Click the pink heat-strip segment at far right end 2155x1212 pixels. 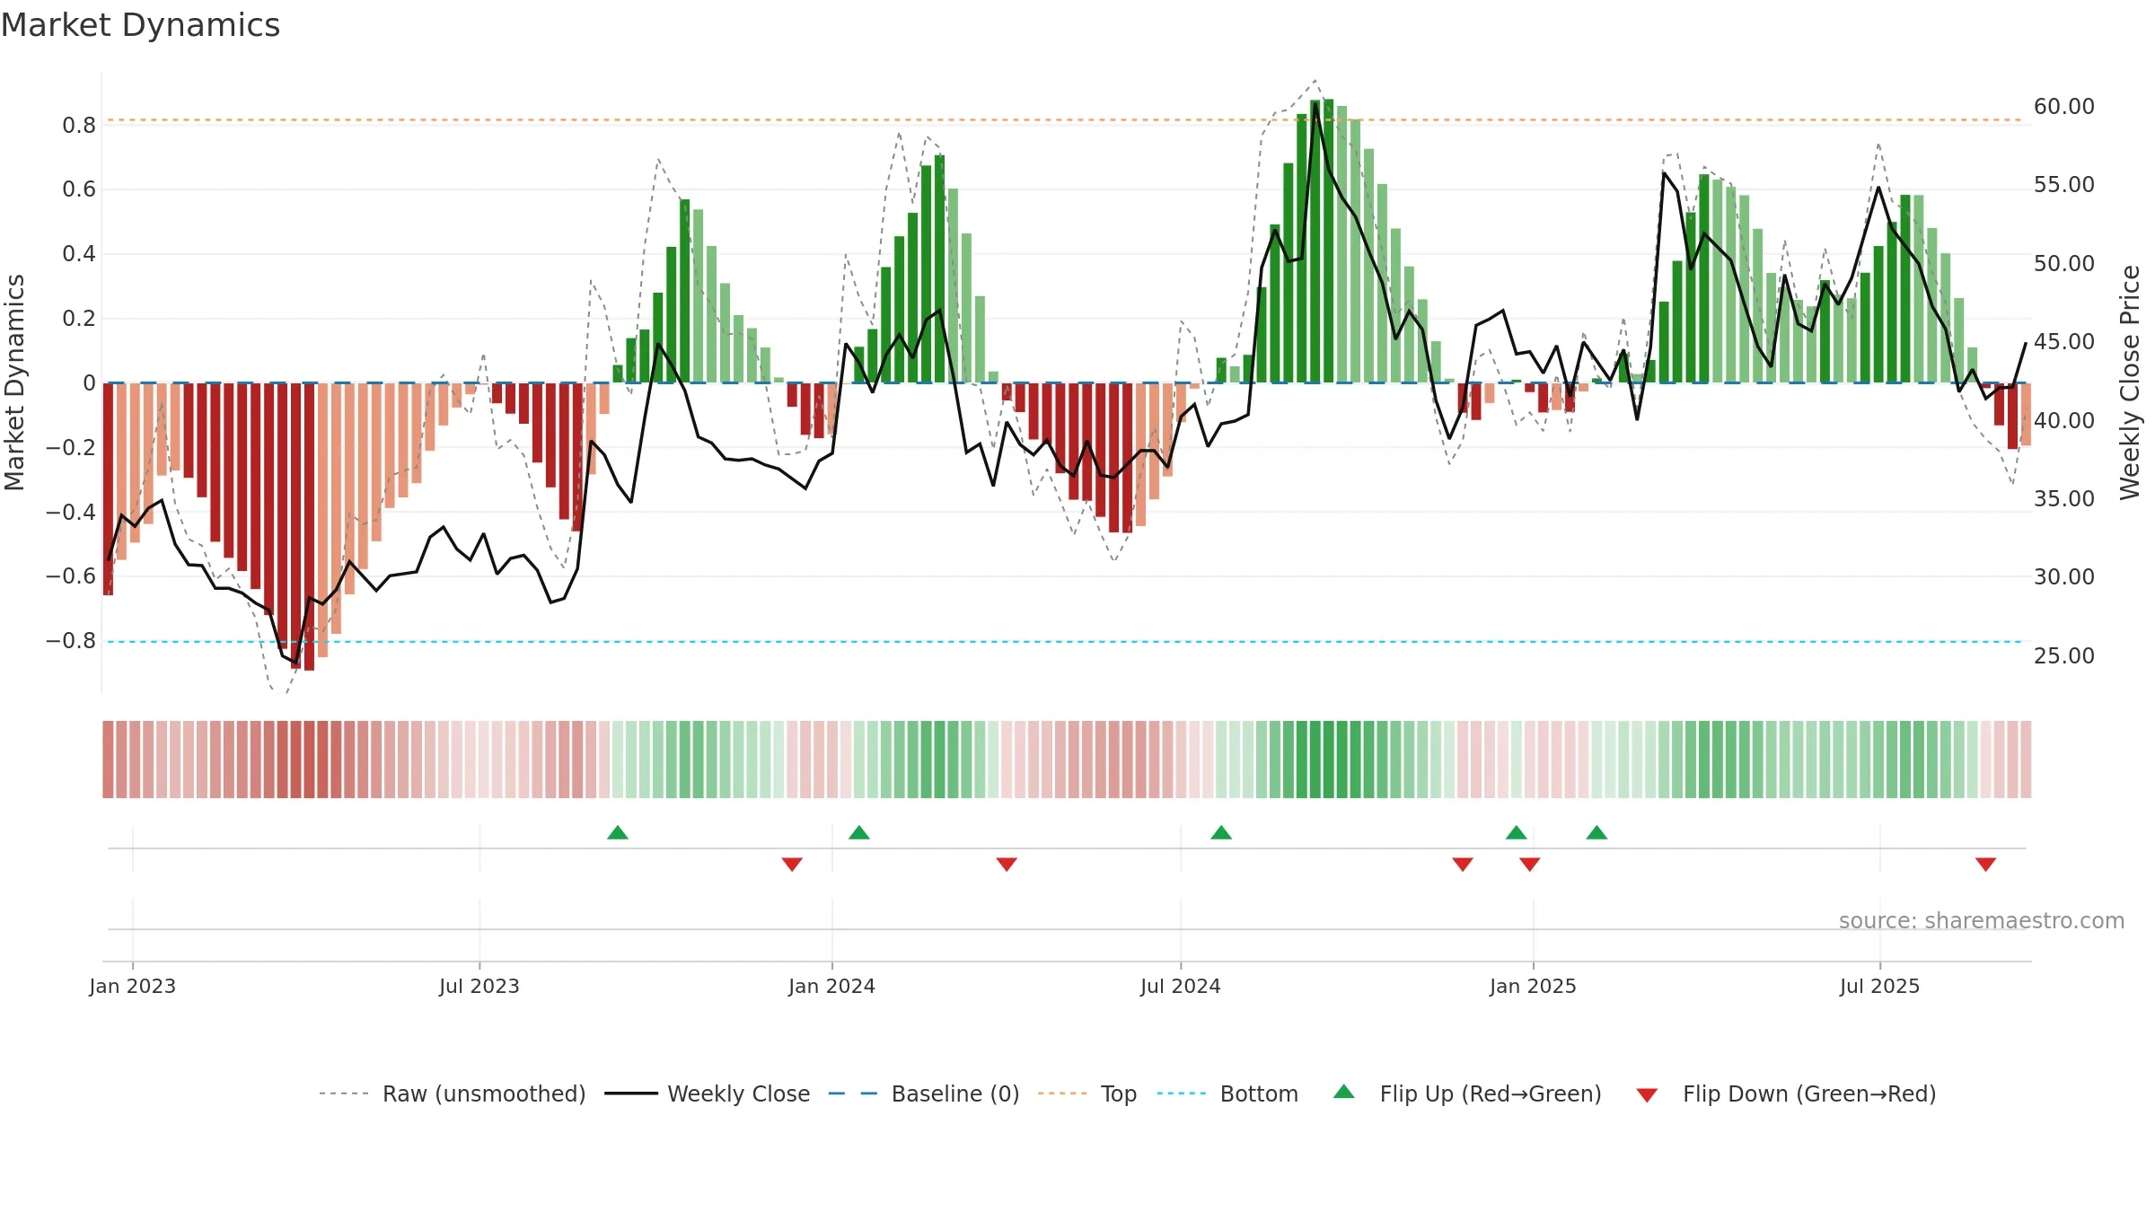point(2026,760)
